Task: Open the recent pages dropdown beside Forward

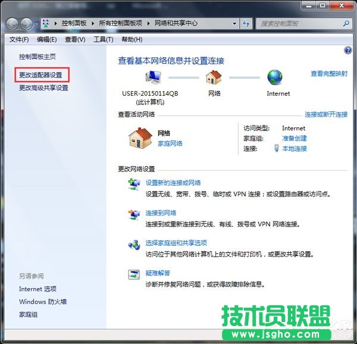Action: pyautogui.click(x=36, y=24)
